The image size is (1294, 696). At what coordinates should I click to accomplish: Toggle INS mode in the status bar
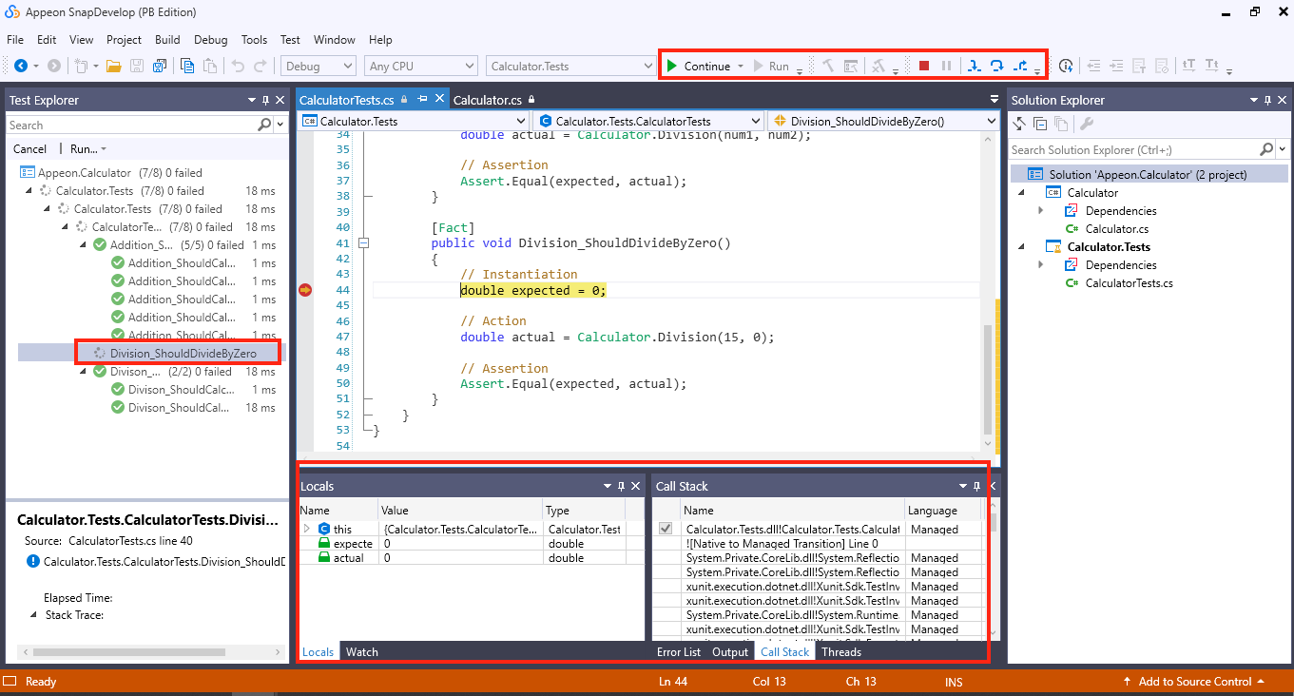[954, 682]
